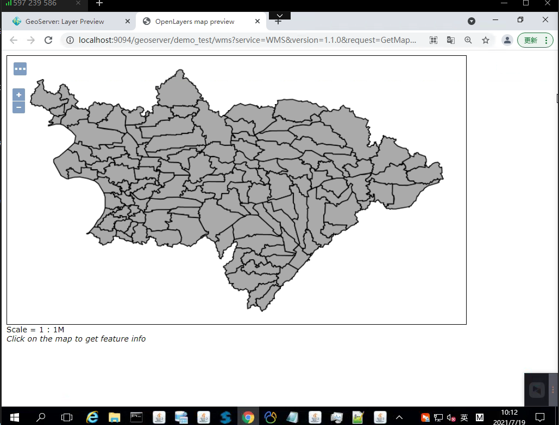Zoom out on the map

tap(19, 107)
